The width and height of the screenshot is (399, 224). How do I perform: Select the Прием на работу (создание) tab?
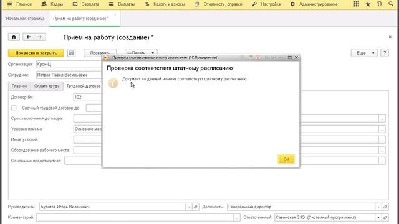click(81, 19)
